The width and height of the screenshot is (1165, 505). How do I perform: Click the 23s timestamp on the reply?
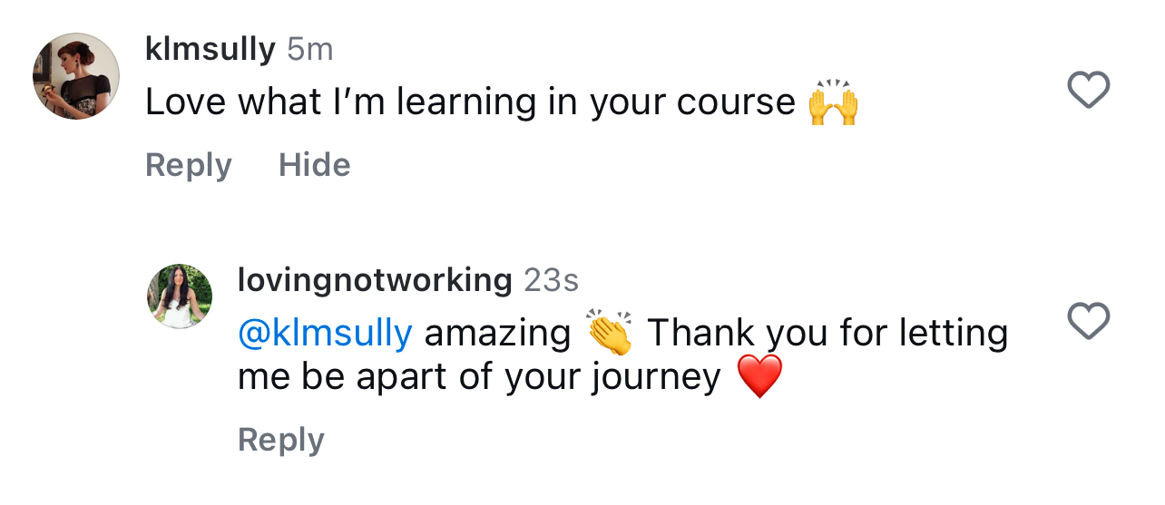click(552, 280)
